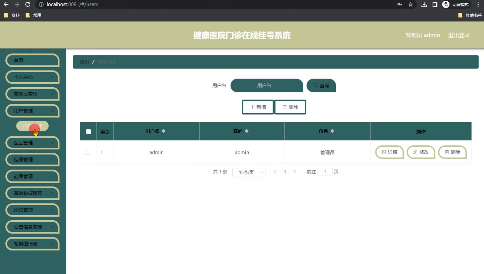Collapse the 用户管理 sidebar menu
This screenshot has width=484, height=274.
tap(33, 110)
